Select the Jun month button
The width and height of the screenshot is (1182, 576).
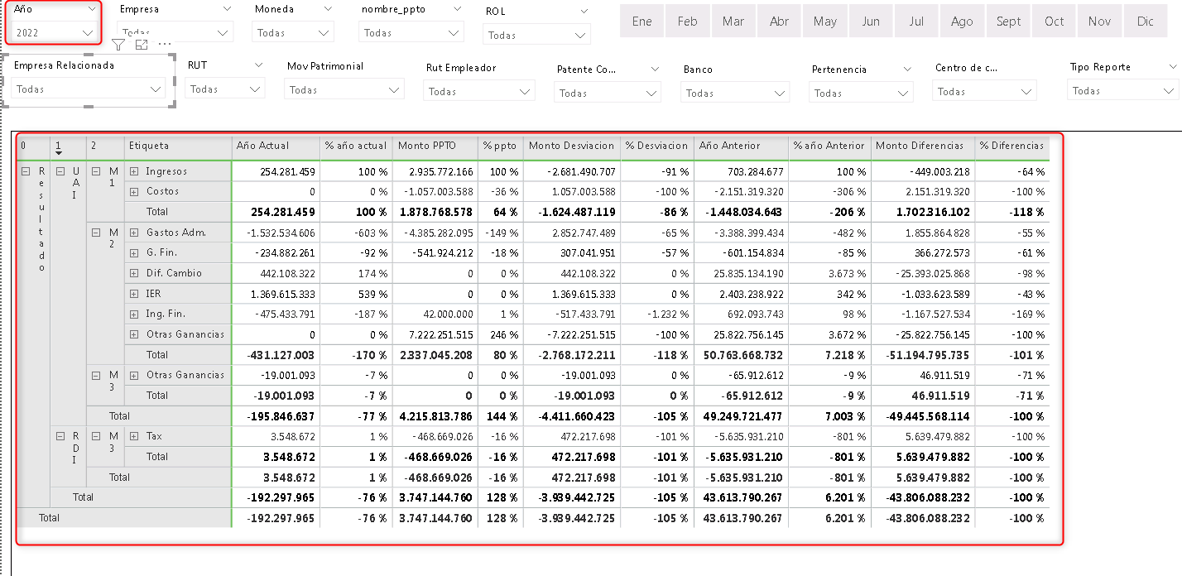click(871, 22)
